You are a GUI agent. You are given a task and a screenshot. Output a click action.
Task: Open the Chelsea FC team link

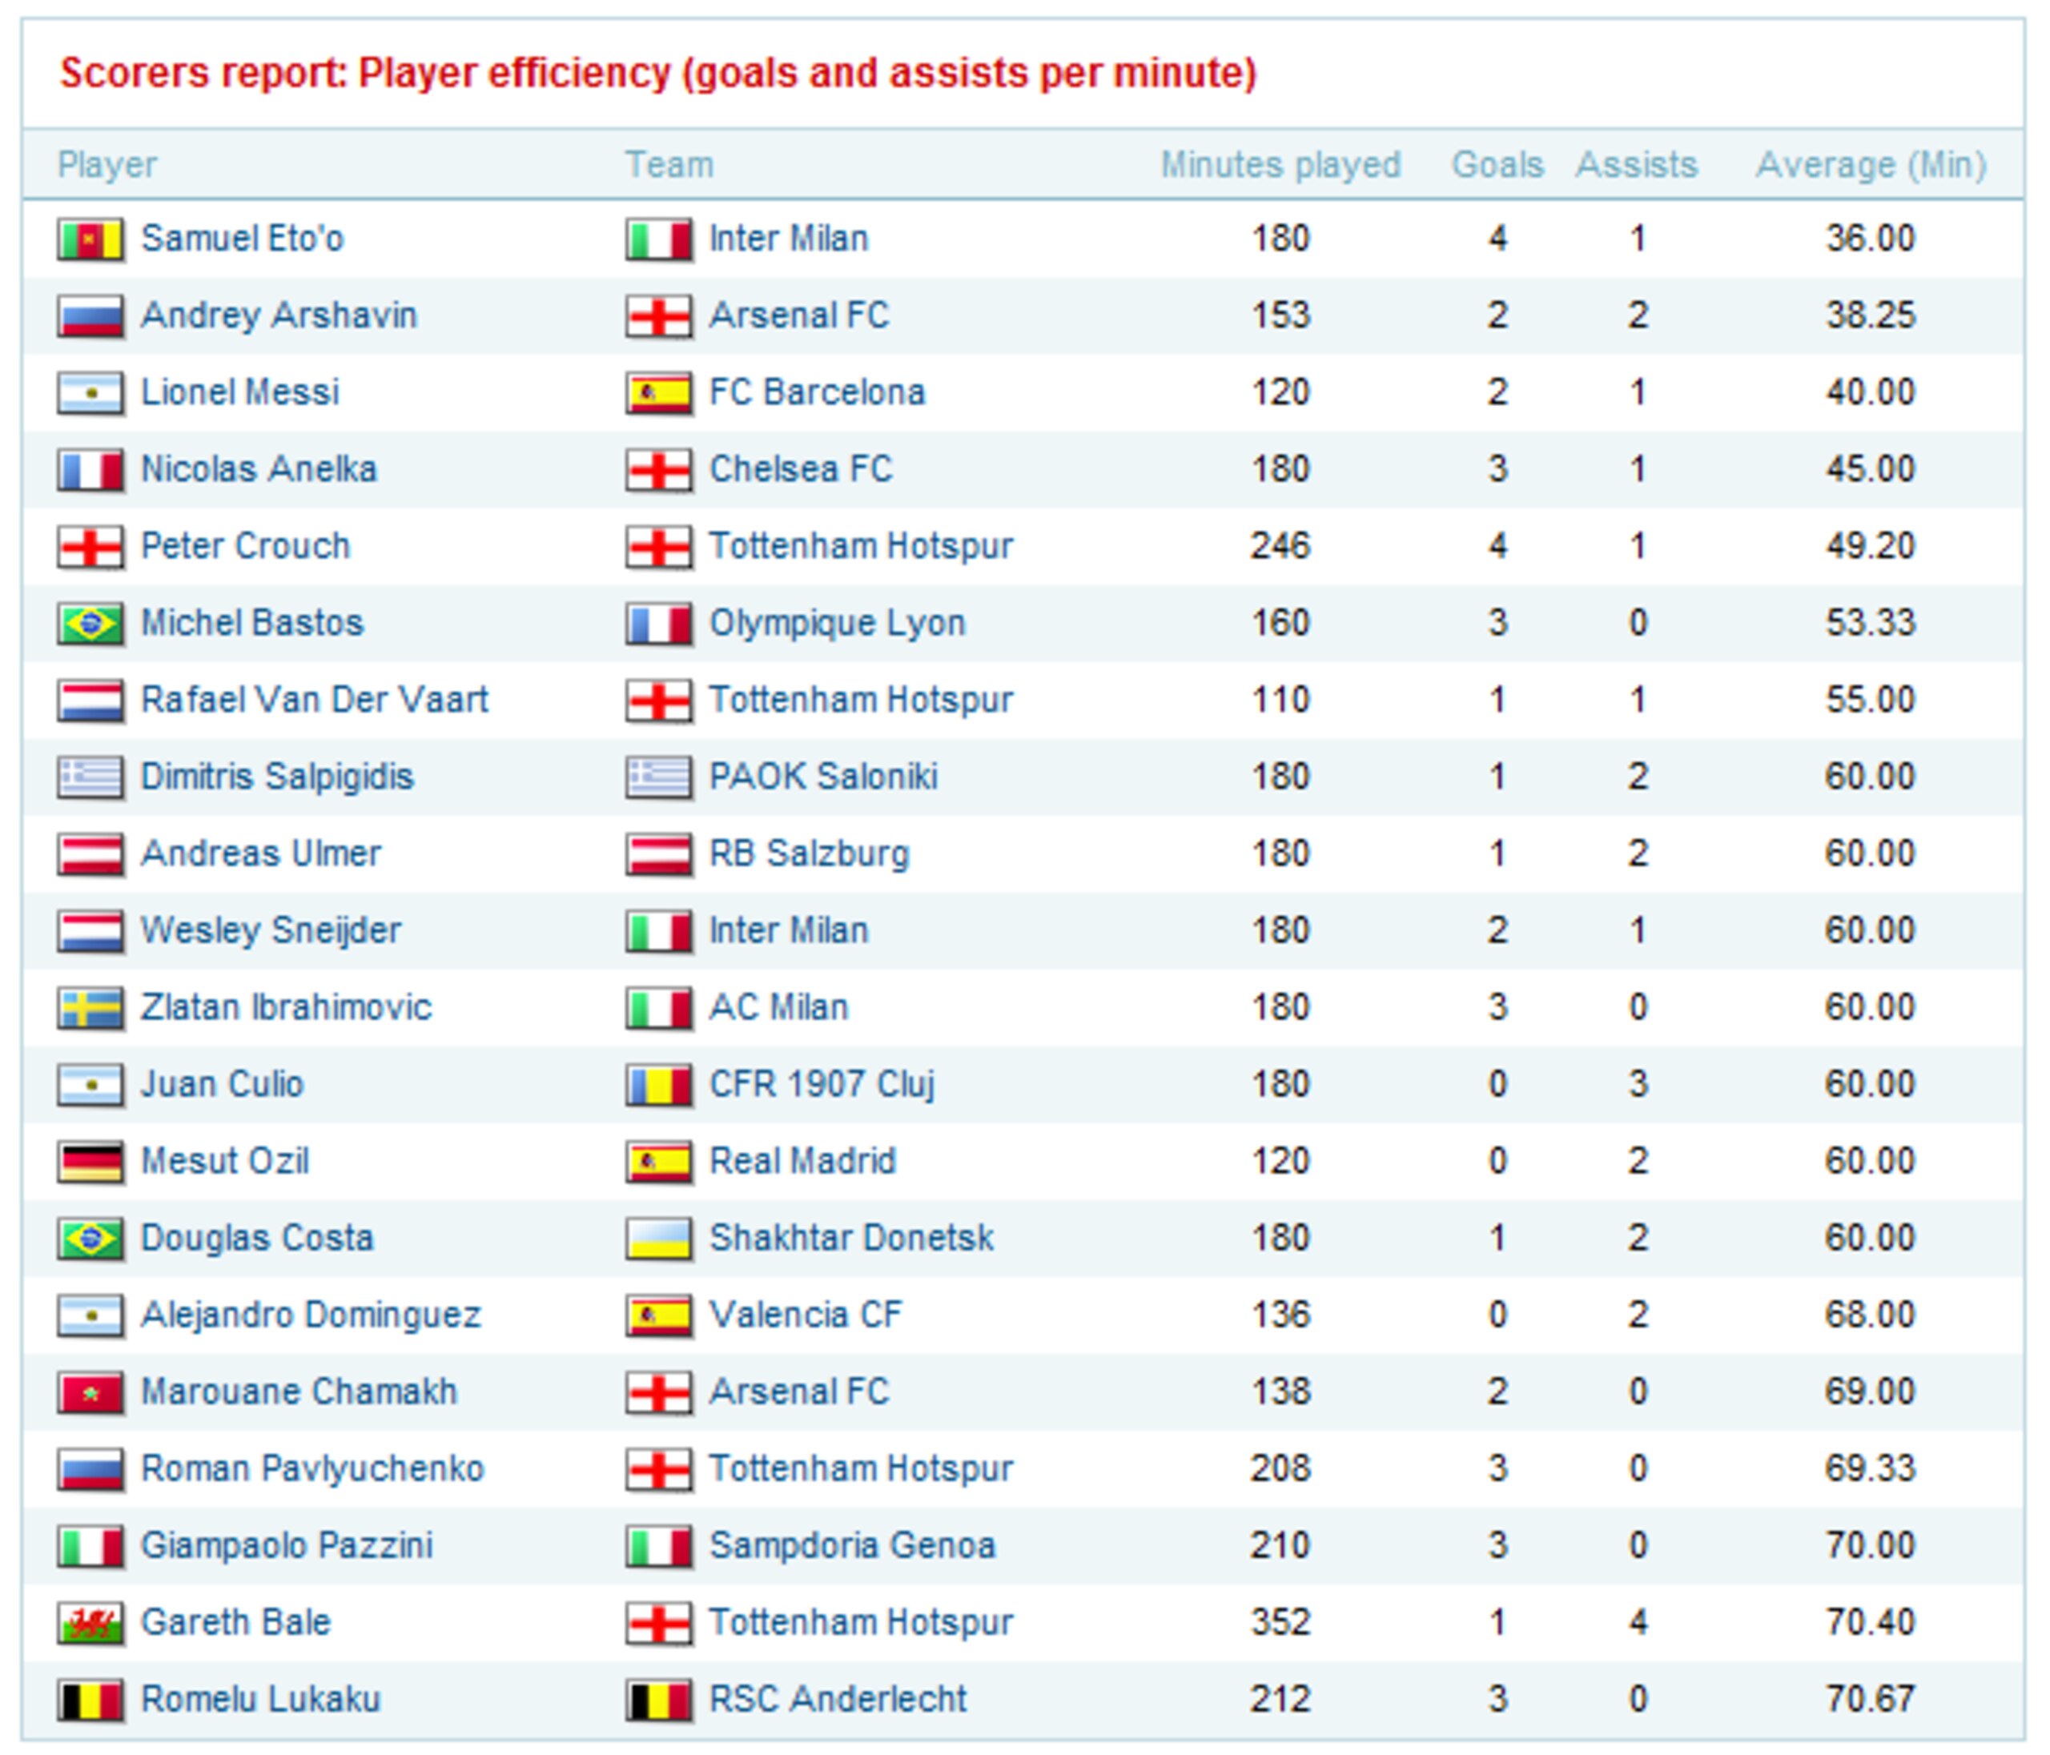point(801,469)
